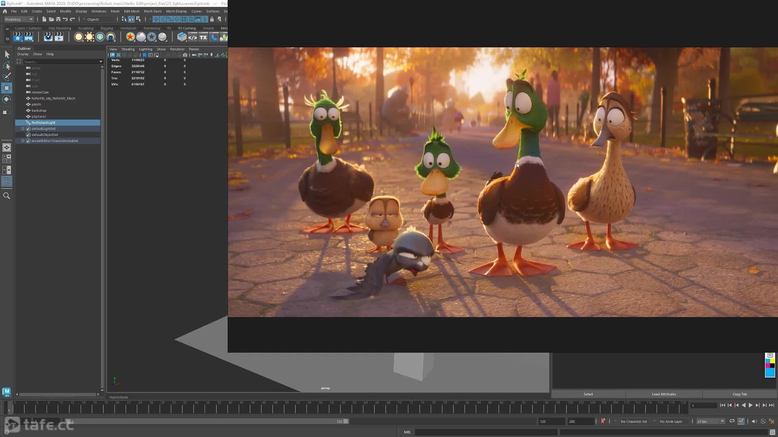Click the Outliner horizontal scrollbar
Screen dimensions: 778x437
click(58, 394)
